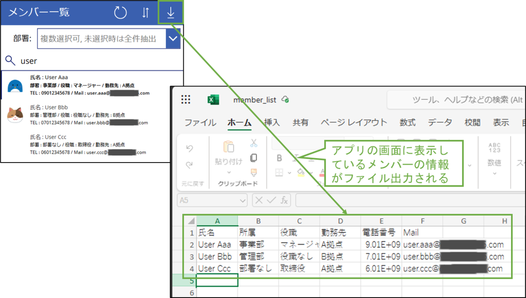
Task: Click cell C4 containing 取締役
Action: [x=299, y=269]
